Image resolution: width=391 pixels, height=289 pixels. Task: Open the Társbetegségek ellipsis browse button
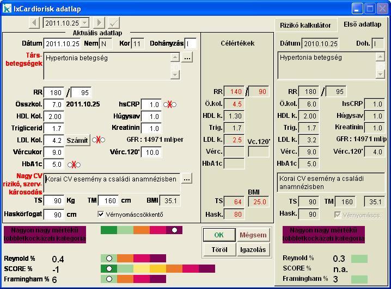187,57
